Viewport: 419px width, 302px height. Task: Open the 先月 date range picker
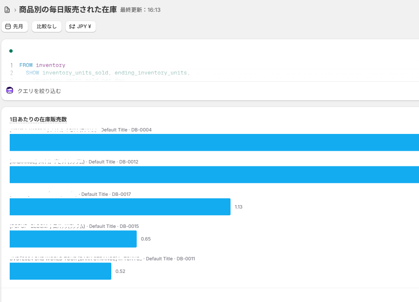click(15, 27)
